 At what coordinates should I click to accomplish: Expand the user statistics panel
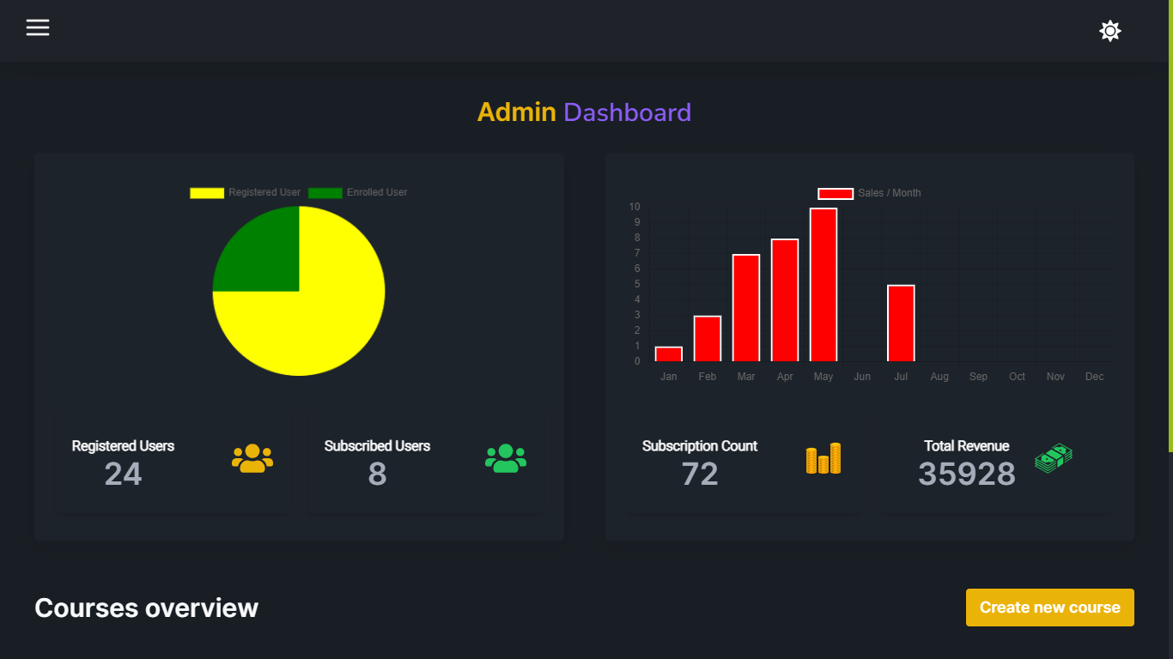[299, 346]
